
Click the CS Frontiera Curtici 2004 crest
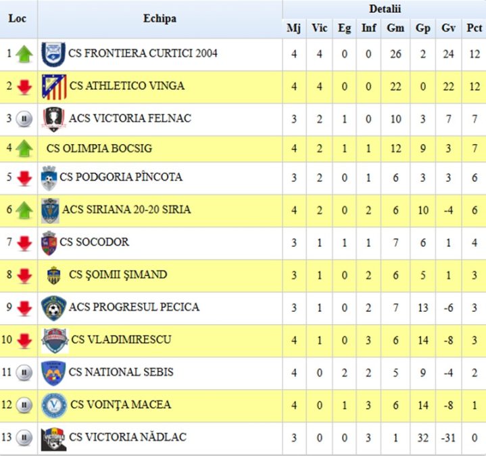coord(53,55)
